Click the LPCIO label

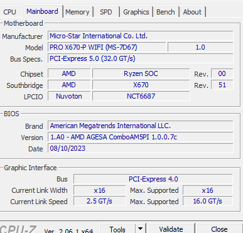tap(33, 97)
